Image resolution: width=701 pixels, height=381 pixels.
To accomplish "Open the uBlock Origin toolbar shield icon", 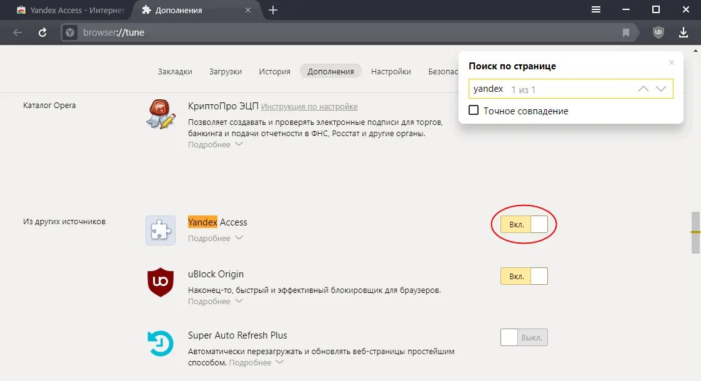I will click(658, 32).
